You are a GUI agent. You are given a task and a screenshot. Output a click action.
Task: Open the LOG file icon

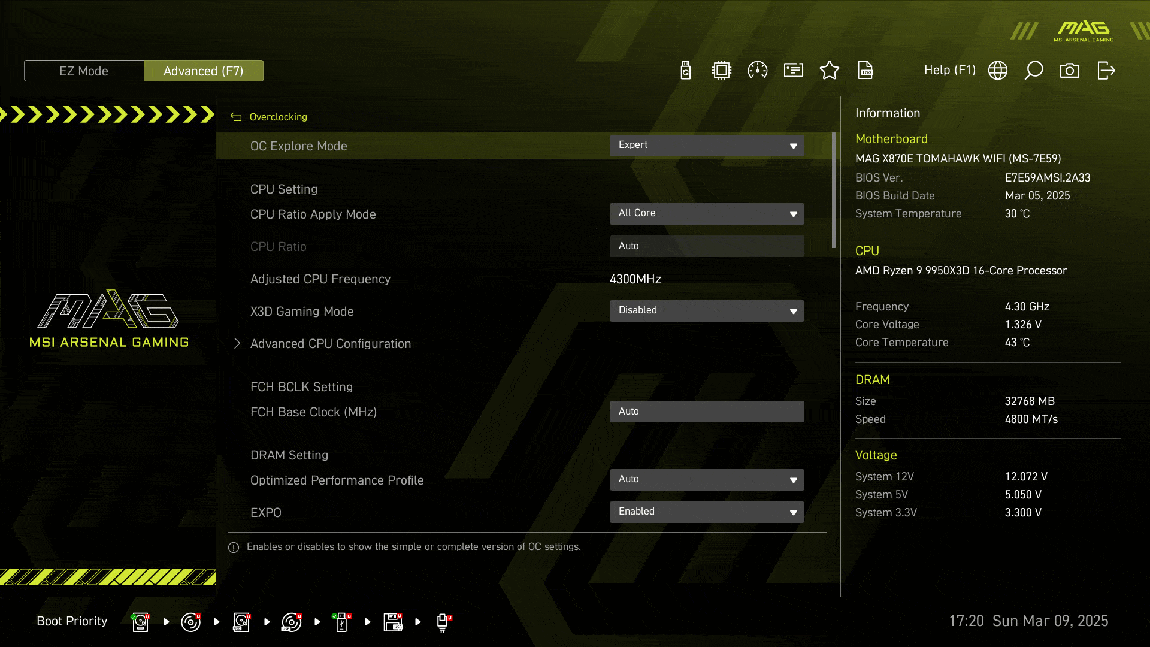tap(865, 71)
